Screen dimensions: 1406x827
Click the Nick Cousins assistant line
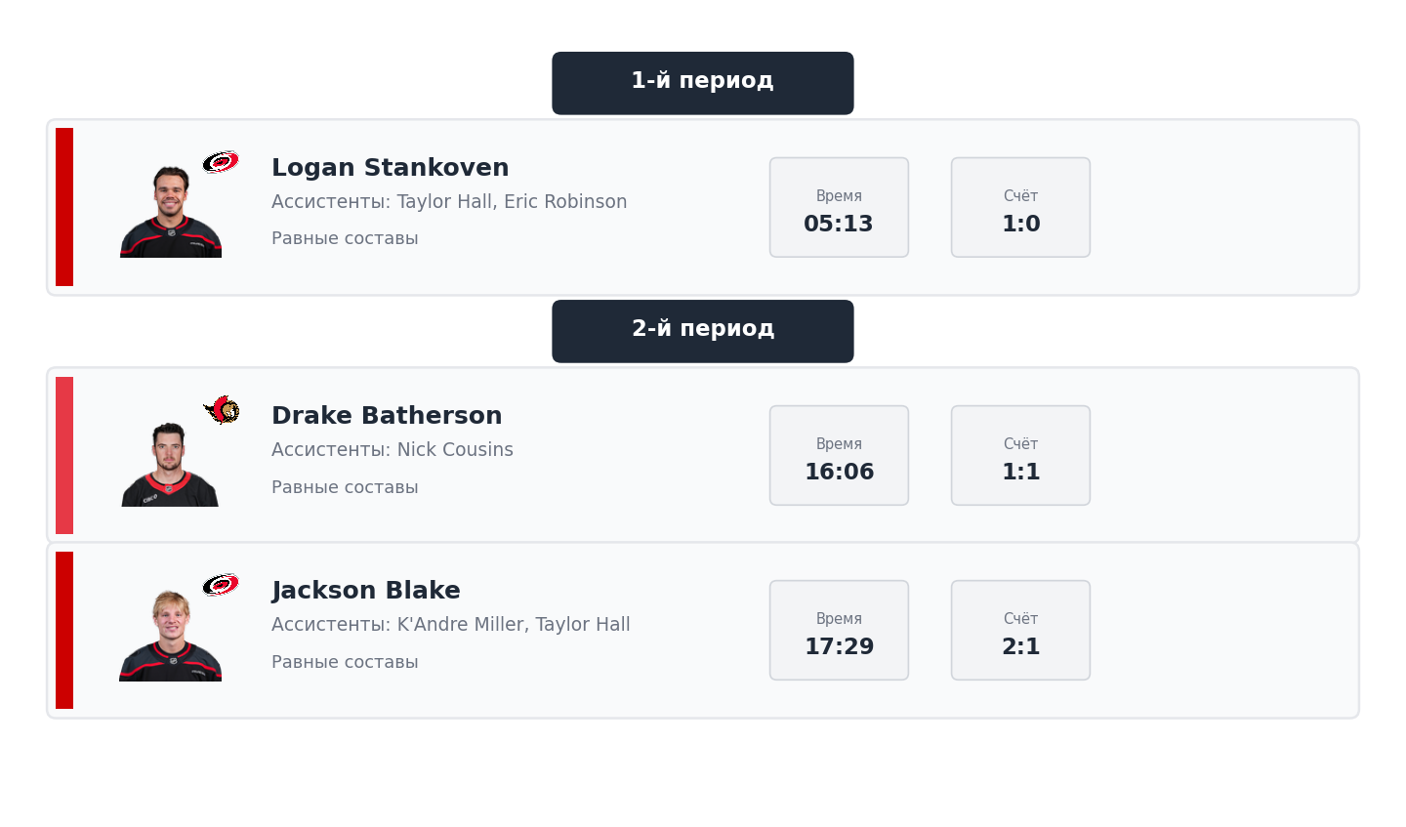tap(393, 449)
